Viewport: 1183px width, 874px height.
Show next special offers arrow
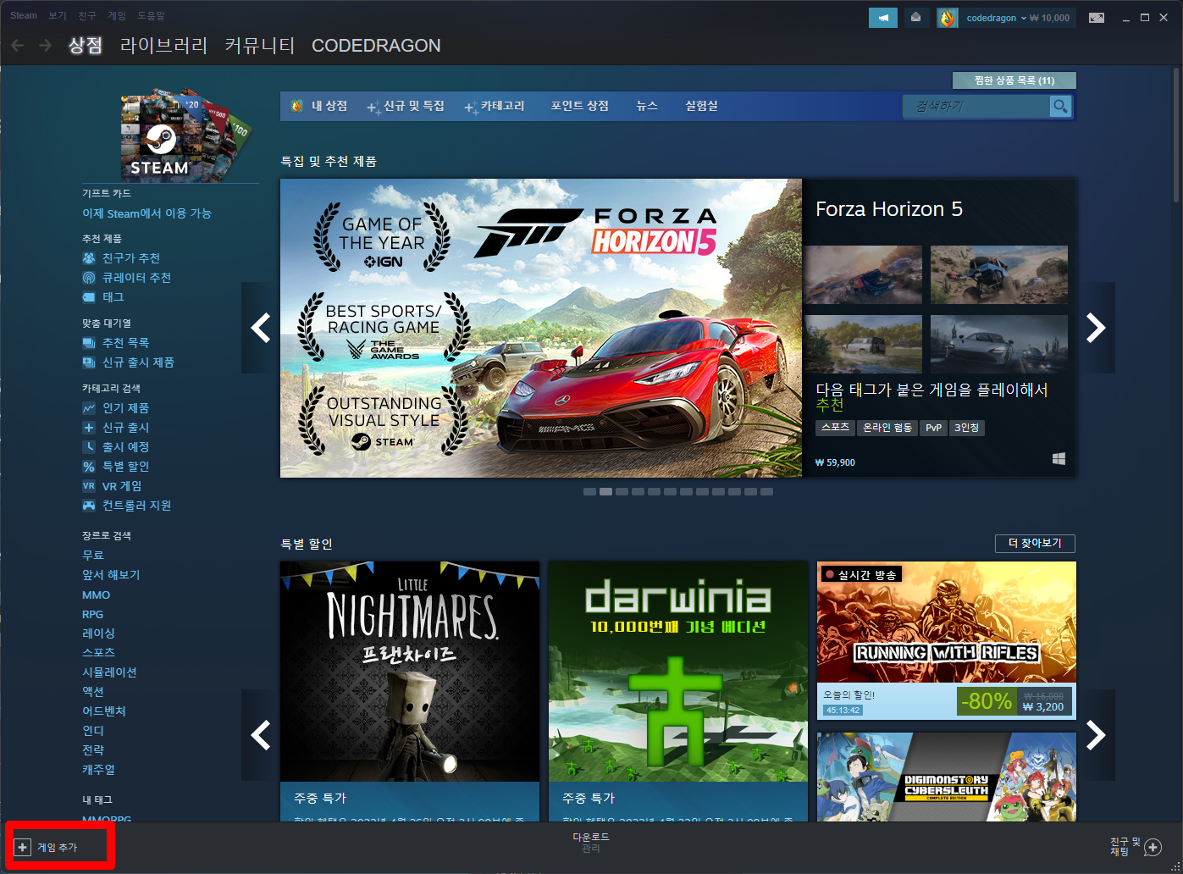(1096, 735)
